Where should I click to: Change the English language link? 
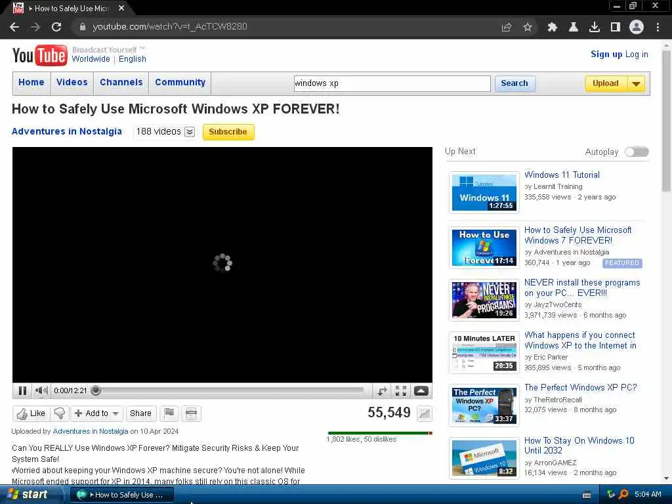coord(133,59)
